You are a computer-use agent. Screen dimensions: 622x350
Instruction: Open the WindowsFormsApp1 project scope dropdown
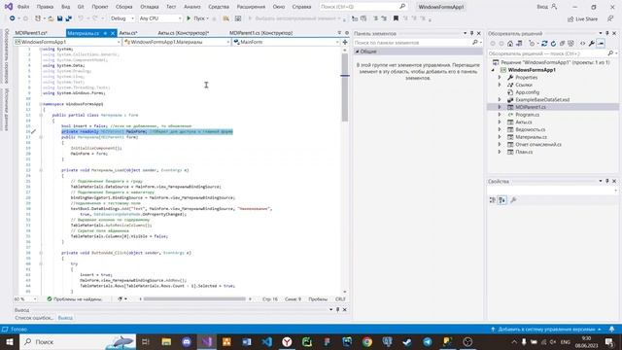click(x=67, y=42)
